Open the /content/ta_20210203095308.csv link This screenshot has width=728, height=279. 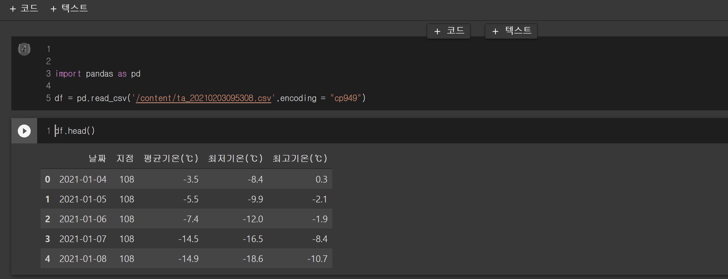[204, 98]
